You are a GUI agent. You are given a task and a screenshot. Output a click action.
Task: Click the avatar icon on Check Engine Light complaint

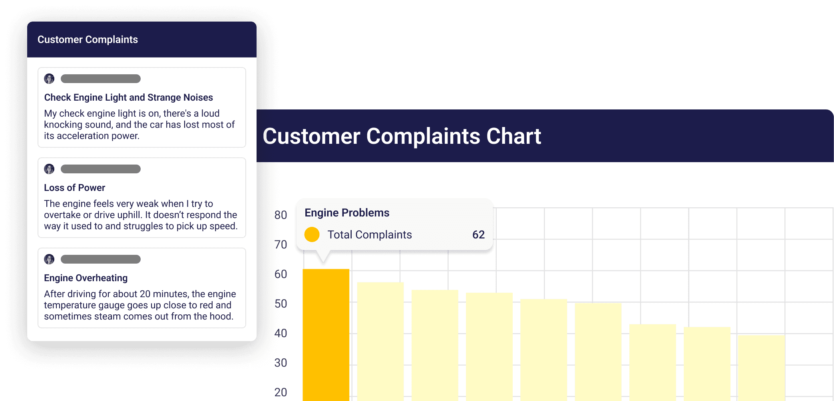50,79
